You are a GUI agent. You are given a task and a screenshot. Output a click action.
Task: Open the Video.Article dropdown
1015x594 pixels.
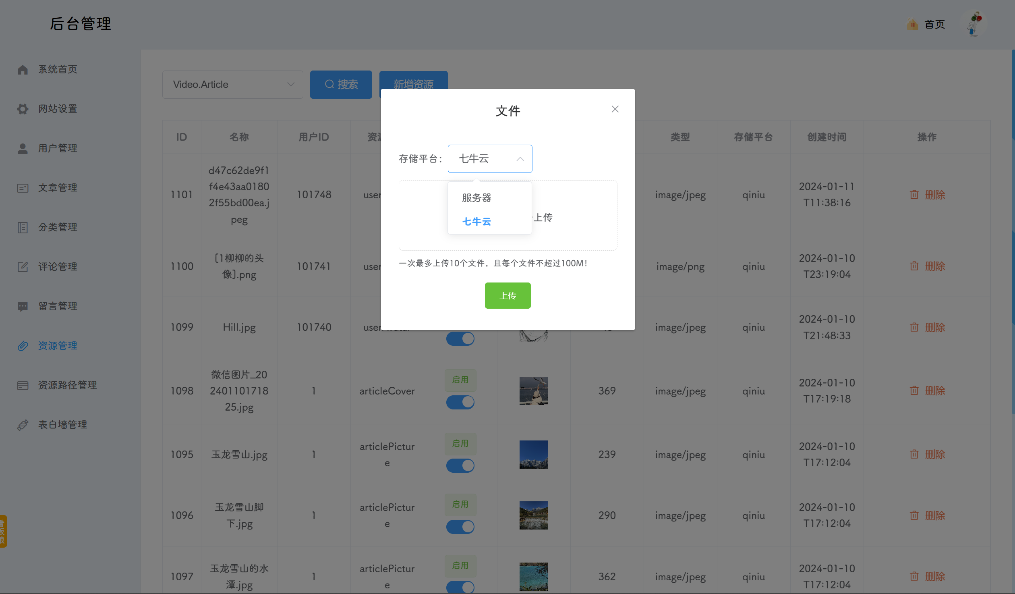233,84
